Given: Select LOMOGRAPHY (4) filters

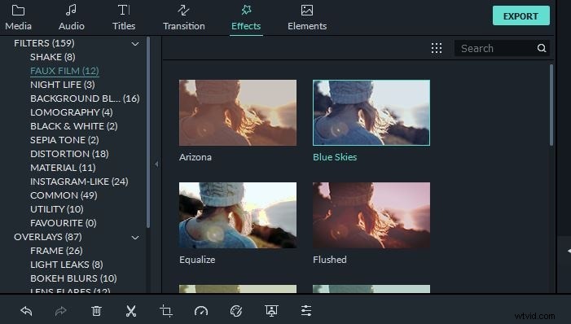Looking at the screenshot, I should pyautogui.click(x=72, y=112).
